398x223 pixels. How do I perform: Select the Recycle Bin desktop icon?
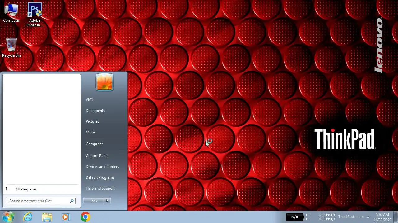pyautogui.click(x=12, y=47)
